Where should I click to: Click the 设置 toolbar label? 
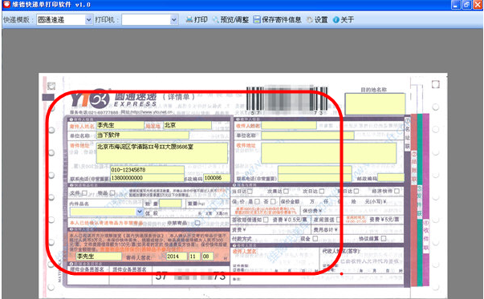point(321,20)
